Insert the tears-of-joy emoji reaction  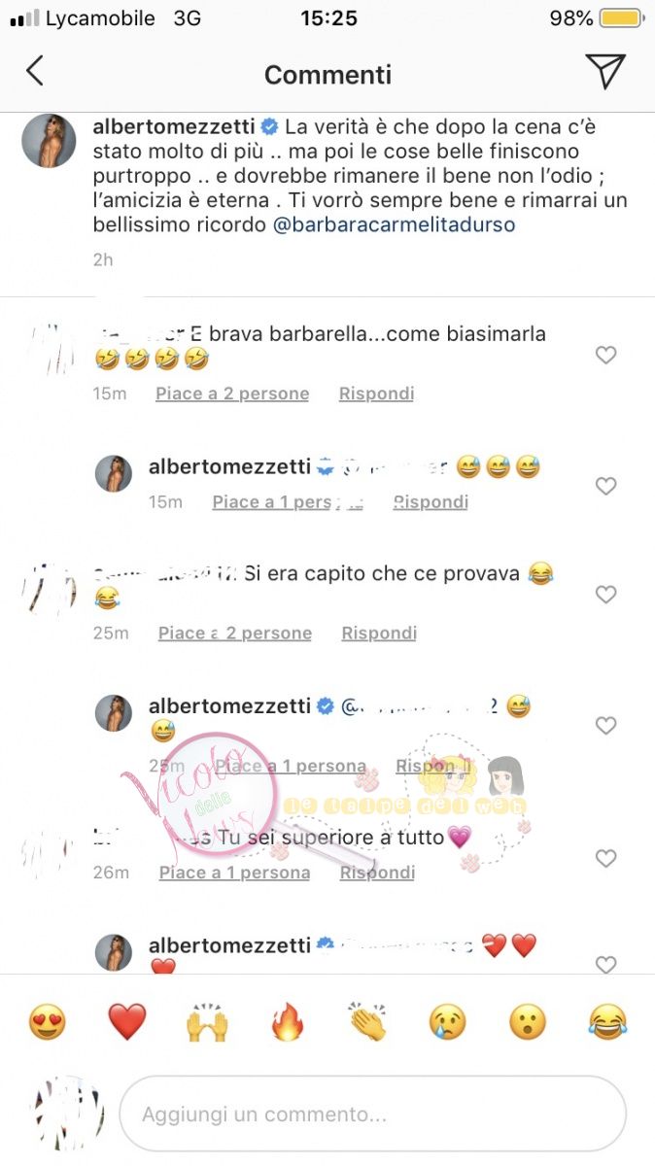point(608,1022)
